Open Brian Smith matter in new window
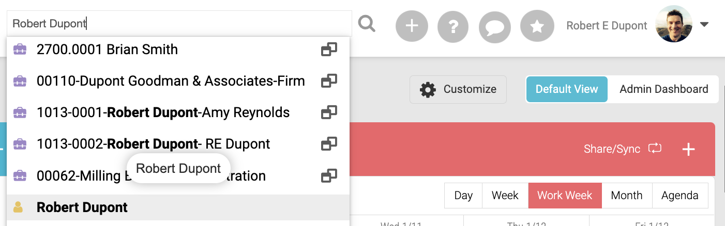 329,50
